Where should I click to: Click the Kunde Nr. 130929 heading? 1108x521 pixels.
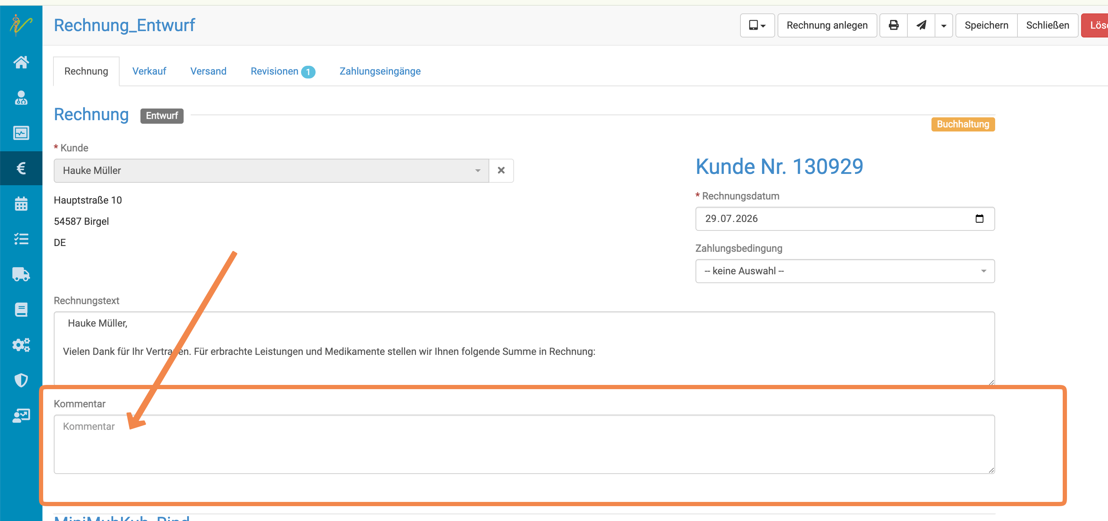coord(779,167)
